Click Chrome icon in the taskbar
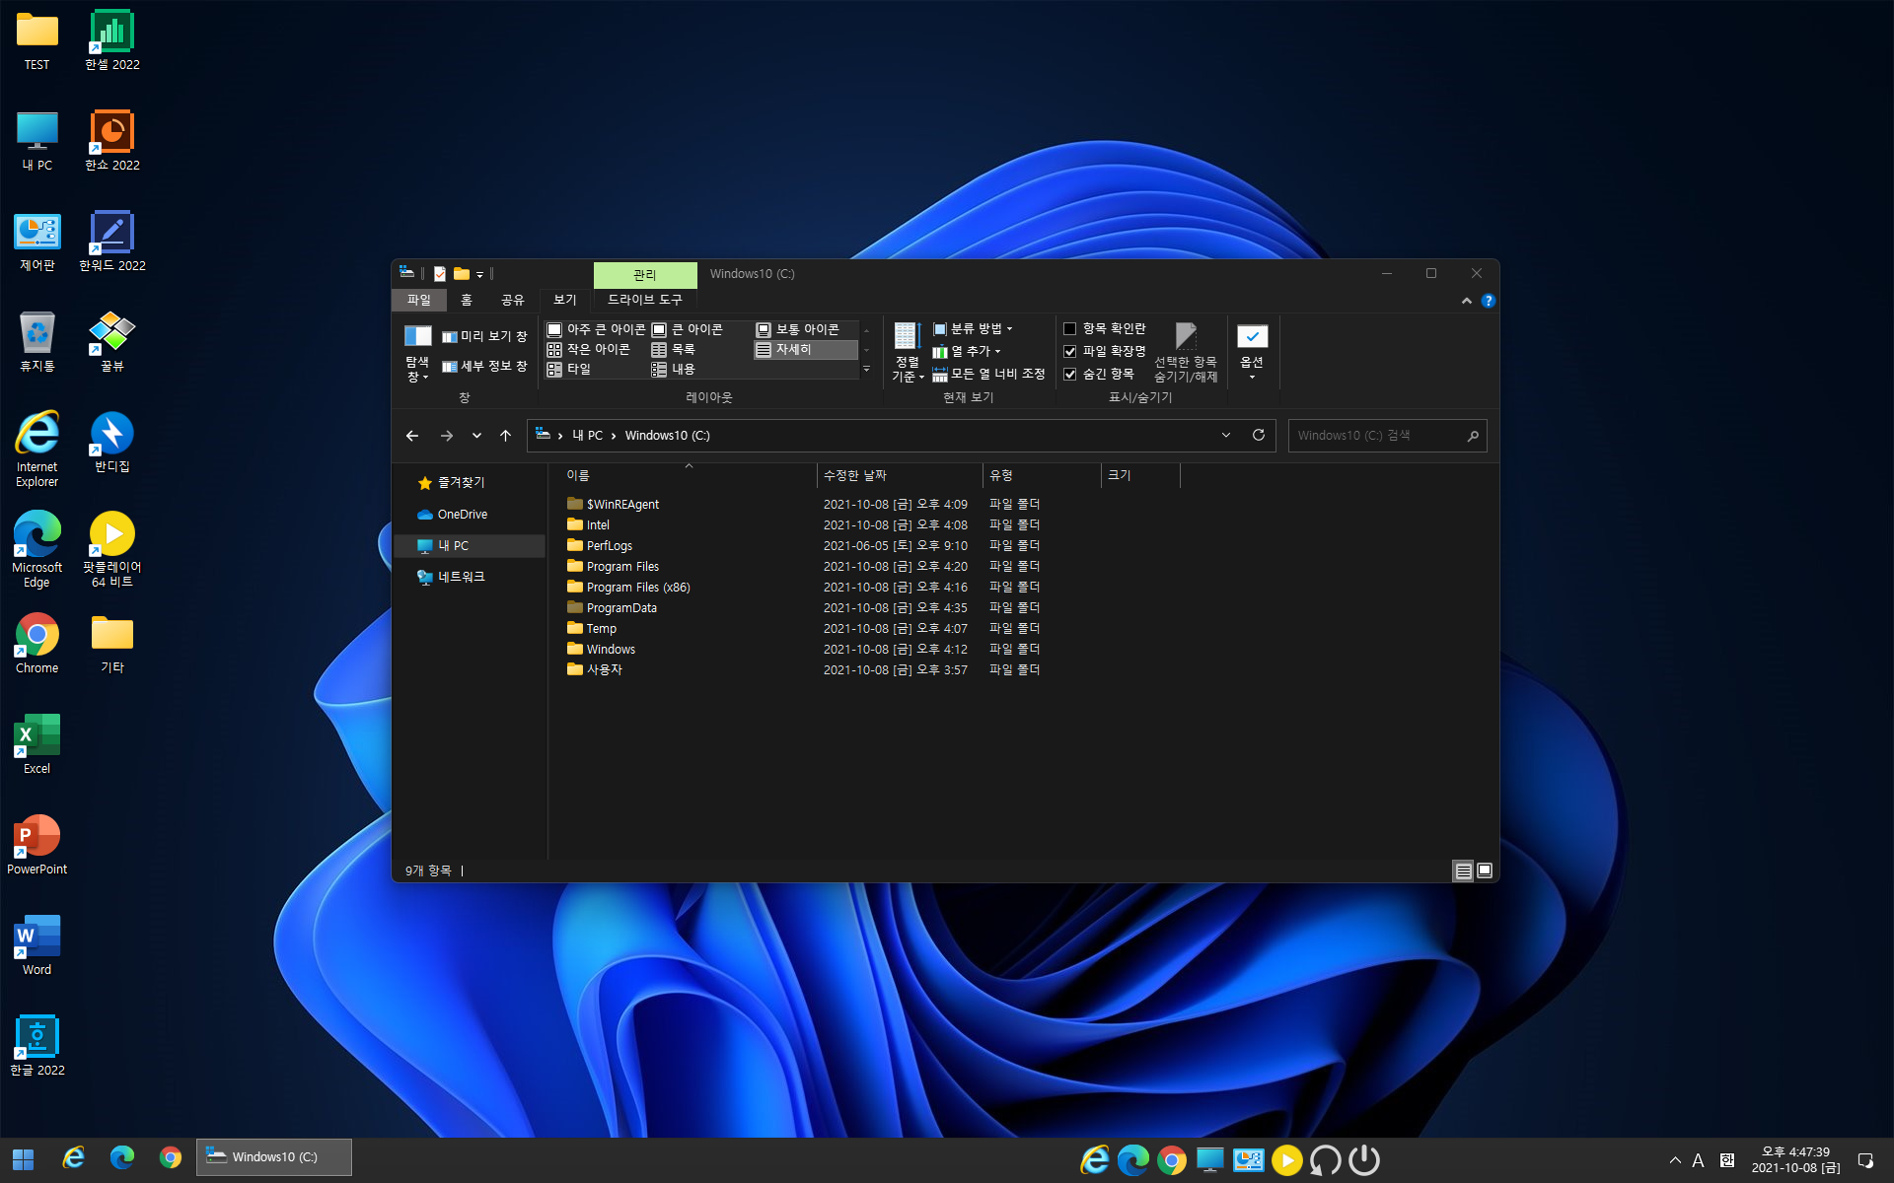Screen dimensions: 1894x1183 pyautogui.click(x=171, y=1158)
